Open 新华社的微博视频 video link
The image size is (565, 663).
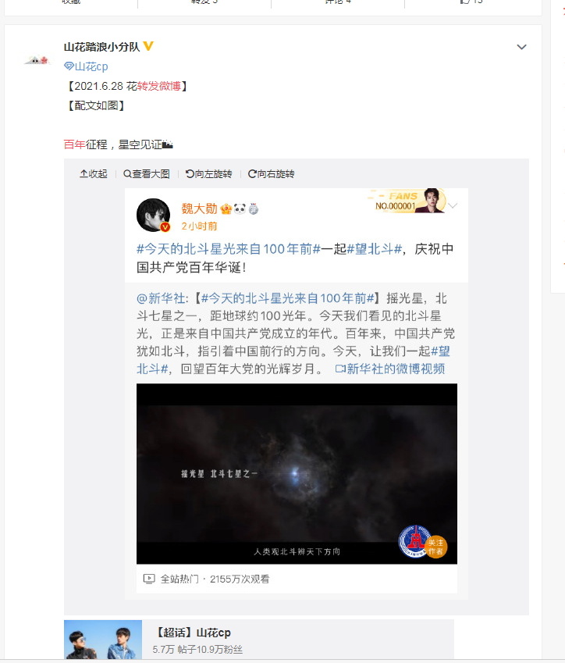pyautogui.click(x=389, y=369)
